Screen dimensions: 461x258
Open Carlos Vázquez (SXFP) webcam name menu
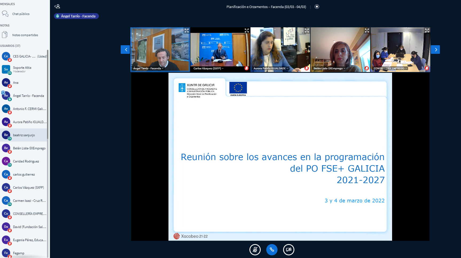click(x=208, y=69)
